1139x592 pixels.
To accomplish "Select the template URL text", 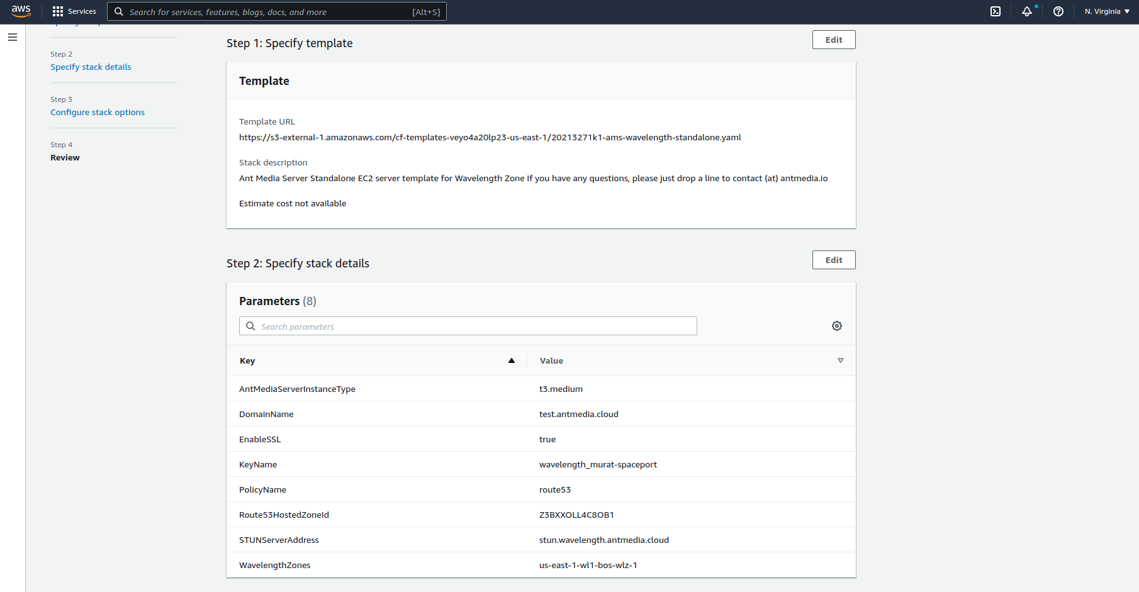I will 490,137.
